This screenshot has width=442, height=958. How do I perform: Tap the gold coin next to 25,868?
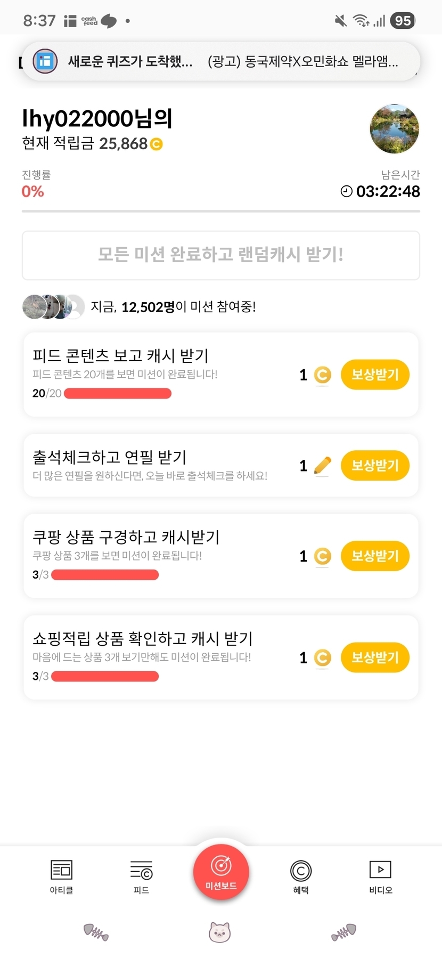click(156, 144)
